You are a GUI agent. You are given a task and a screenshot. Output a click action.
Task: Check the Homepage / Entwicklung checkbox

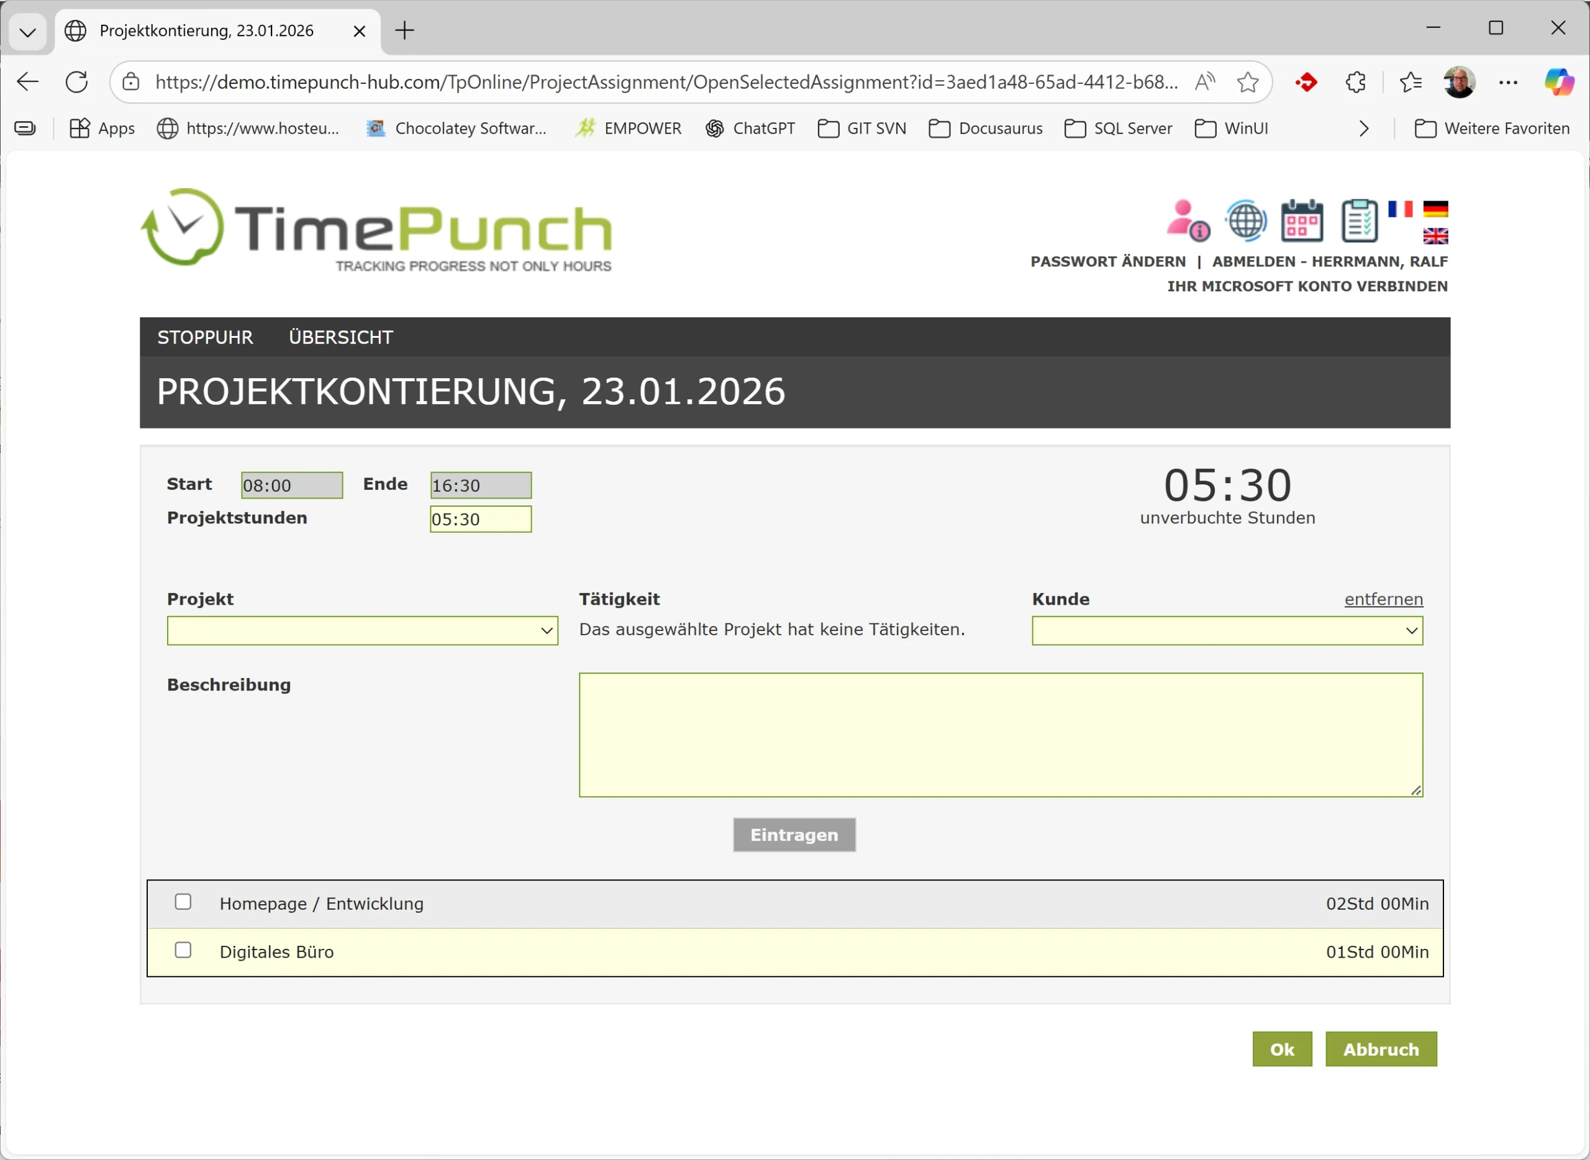(x=183, y=902)
